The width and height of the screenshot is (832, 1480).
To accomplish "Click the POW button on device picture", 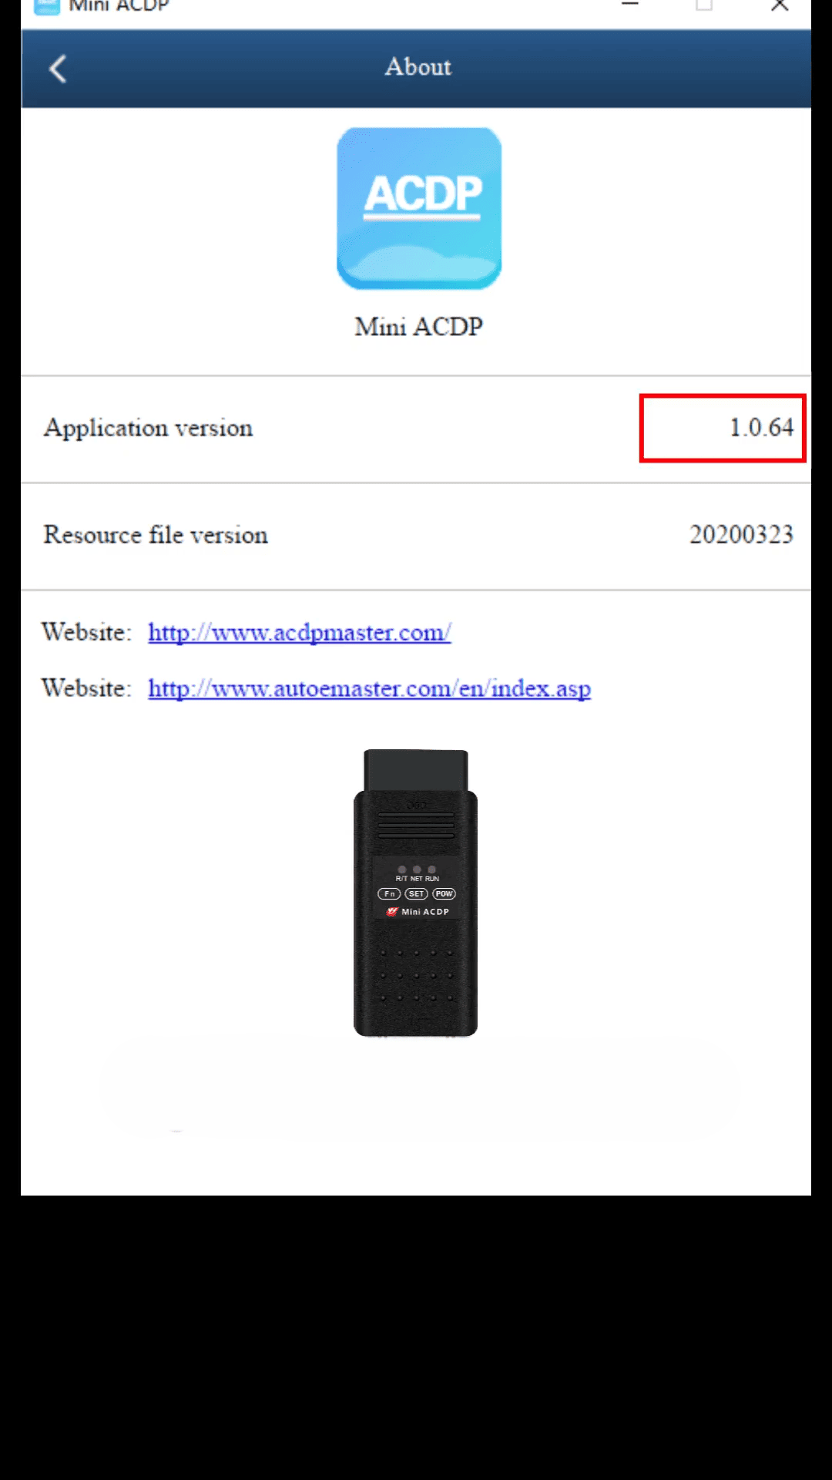I will point(444,894).
